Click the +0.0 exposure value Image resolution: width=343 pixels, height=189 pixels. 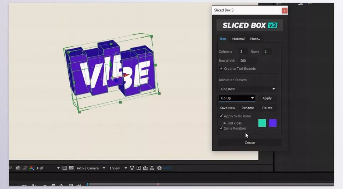click(x=167, y=168)
